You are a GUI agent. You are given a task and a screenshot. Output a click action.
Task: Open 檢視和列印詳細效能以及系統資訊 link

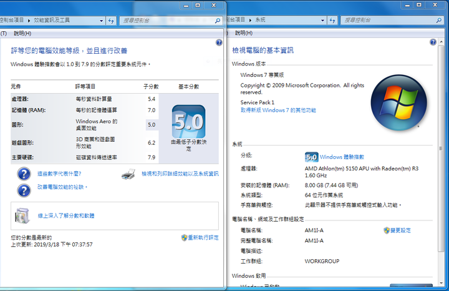coord(180,174)
